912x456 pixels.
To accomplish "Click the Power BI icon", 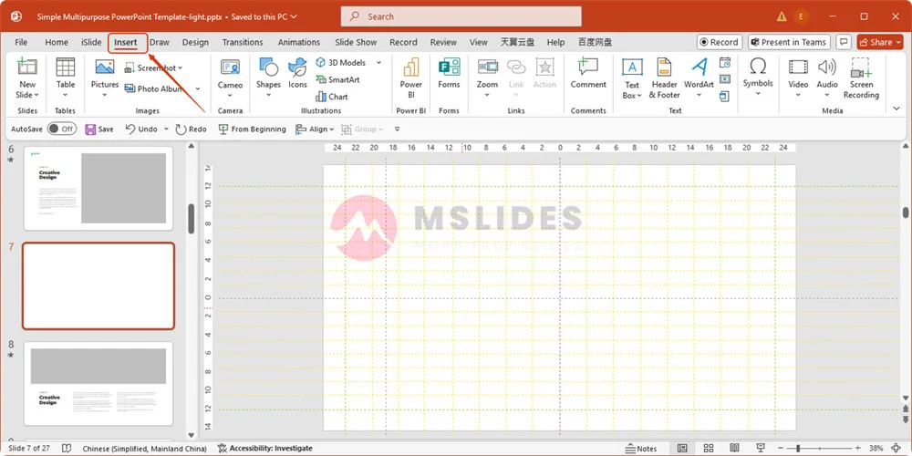I will pos(410,67).
